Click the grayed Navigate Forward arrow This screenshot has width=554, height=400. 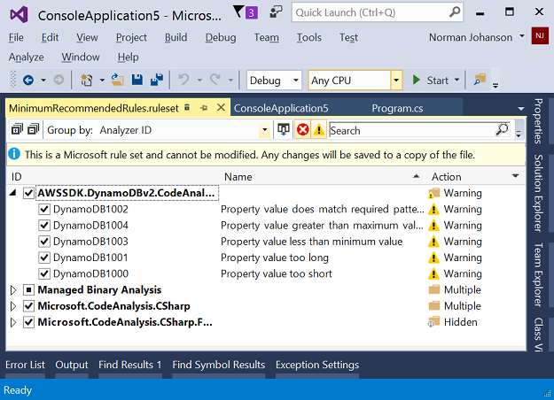click(59, 80)
